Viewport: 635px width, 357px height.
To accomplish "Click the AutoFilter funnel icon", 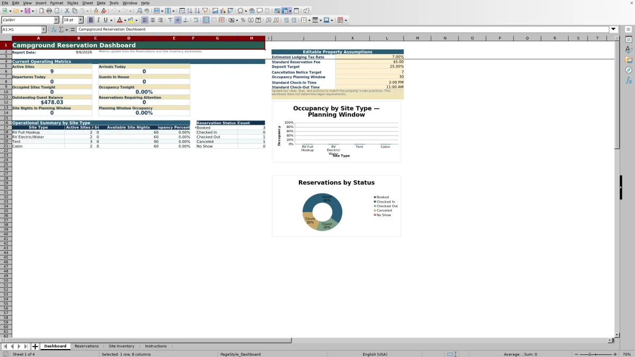I will pos(205,11).
